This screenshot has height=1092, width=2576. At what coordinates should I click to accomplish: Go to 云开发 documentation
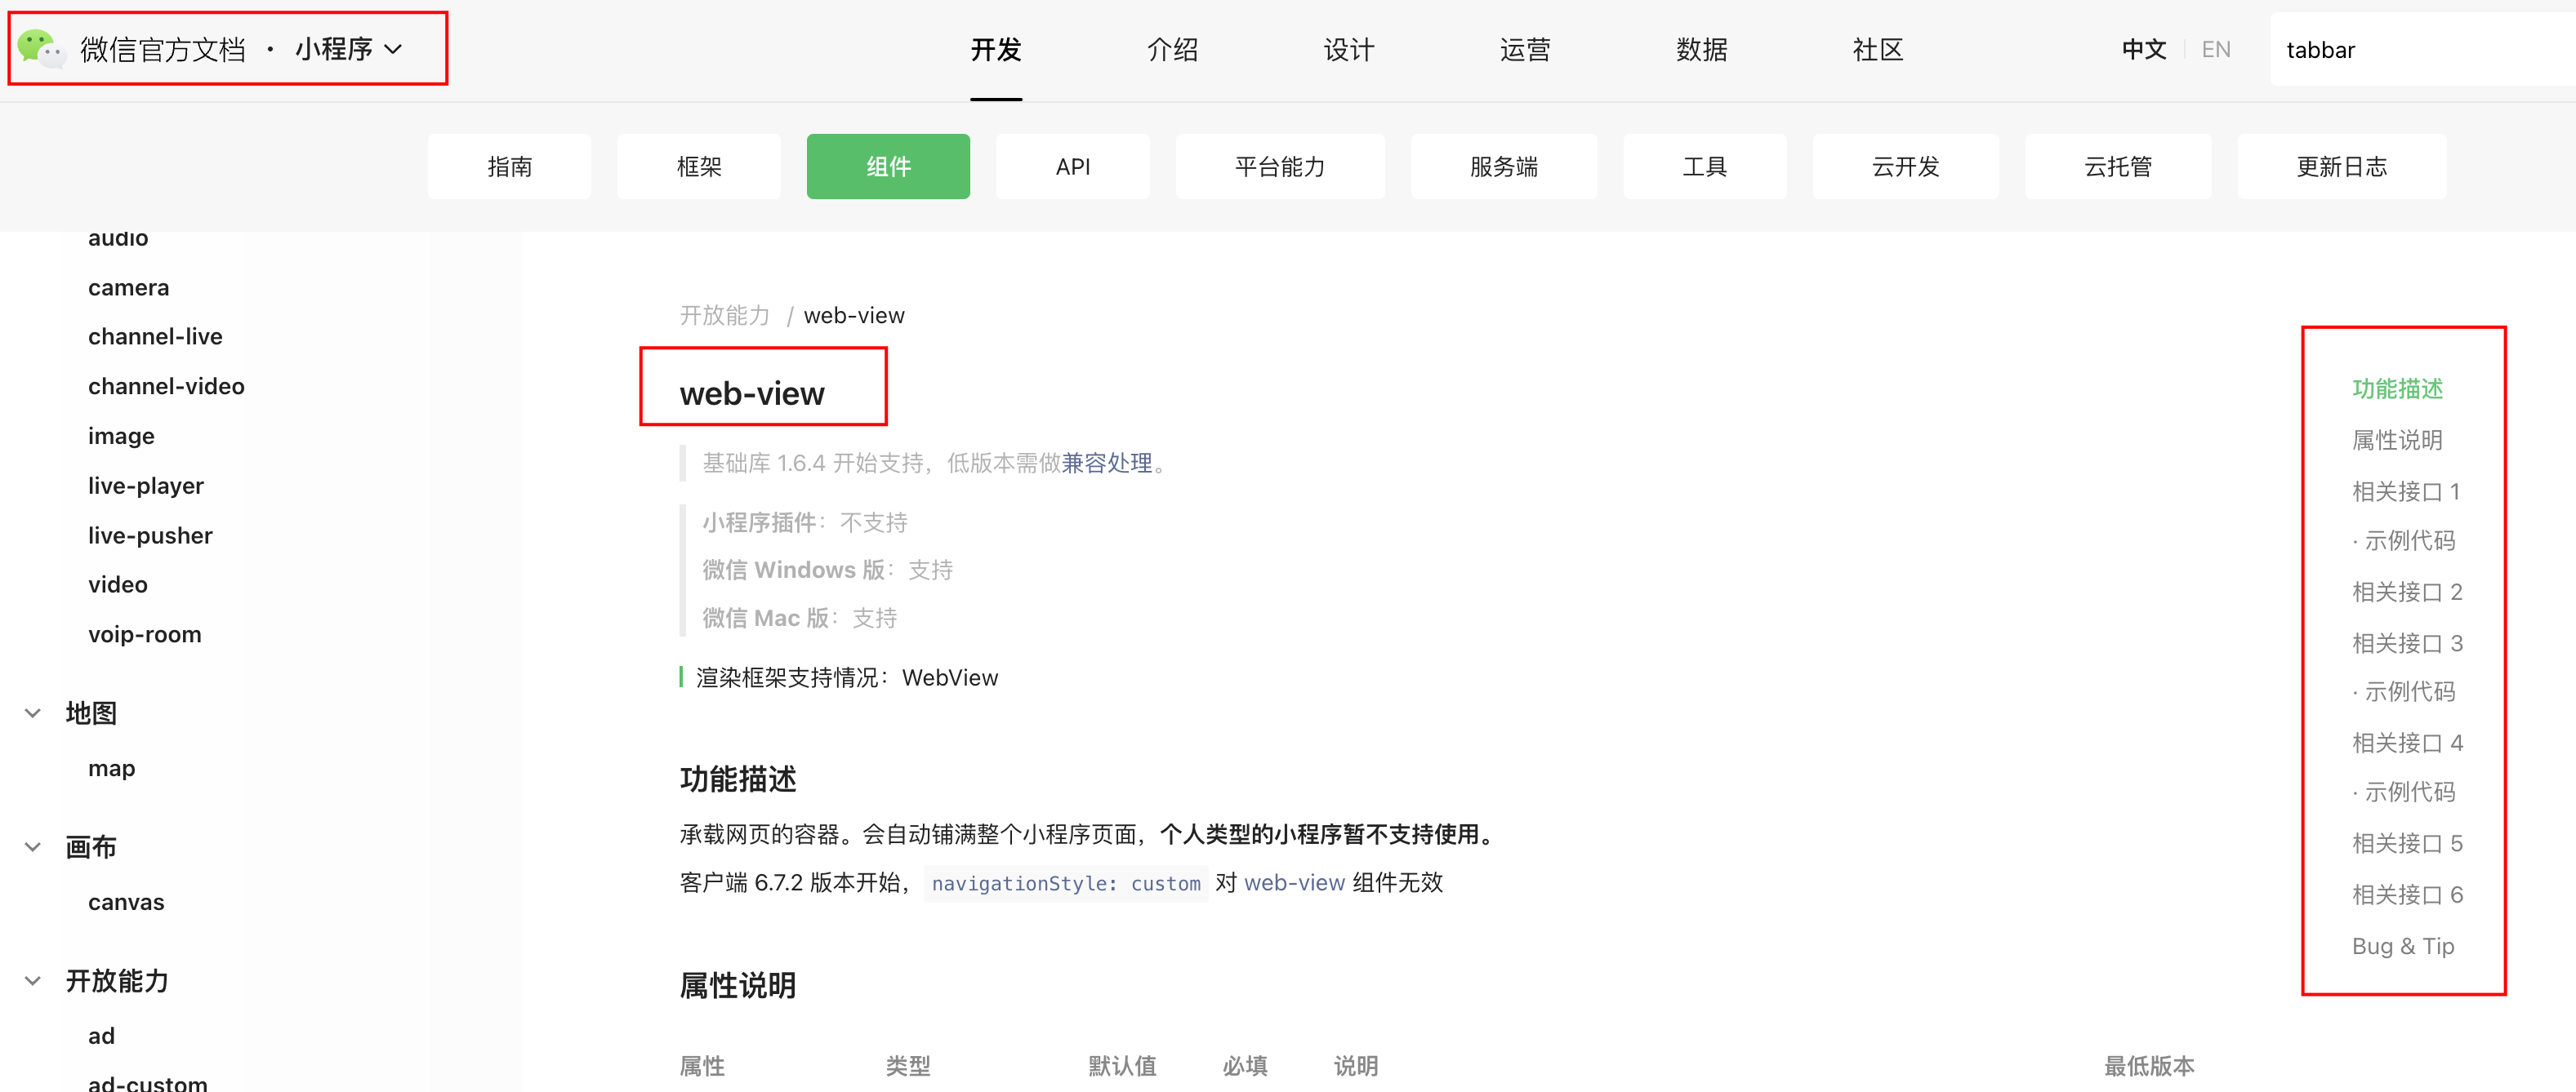(1905, 166)
